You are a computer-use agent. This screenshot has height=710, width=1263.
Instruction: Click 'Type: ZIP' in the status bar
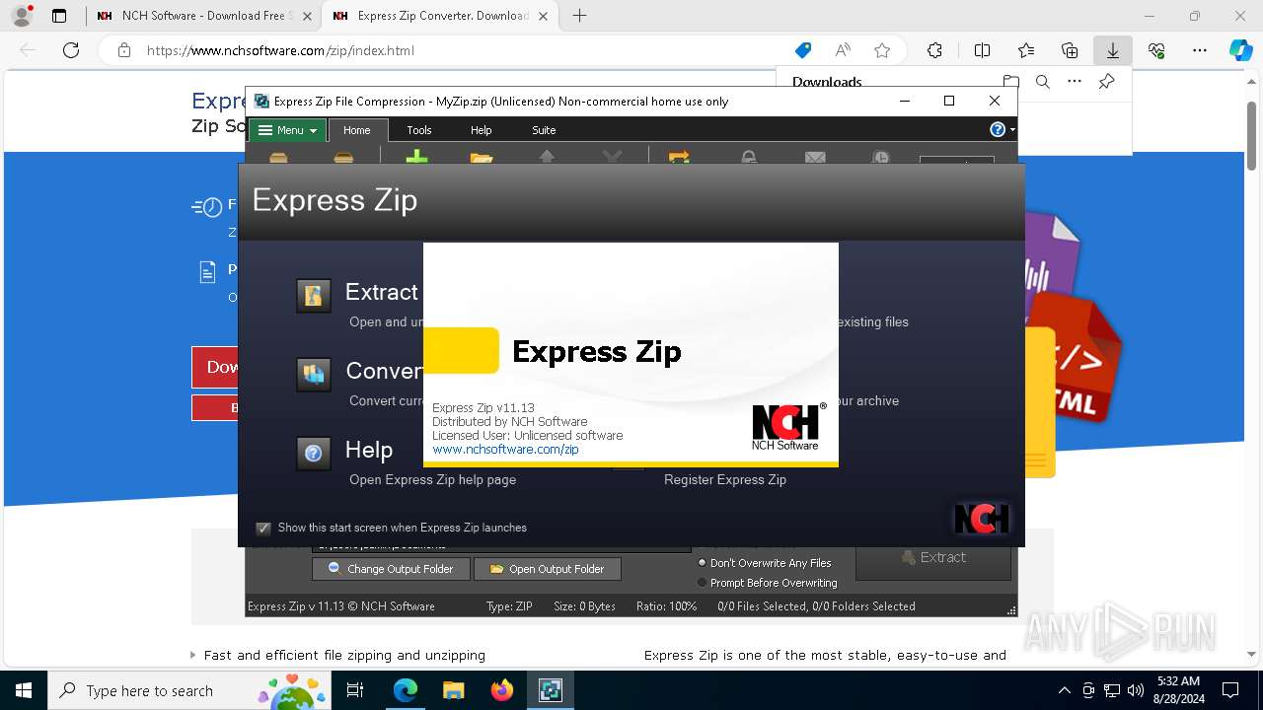[x=509, y=606]
